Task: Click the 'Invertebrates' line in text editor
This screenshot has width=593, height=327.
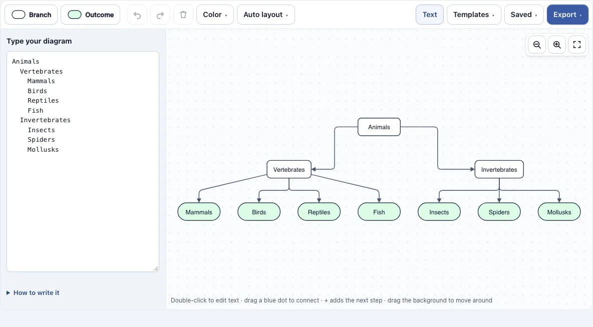Action: click(x=45, y=120)
